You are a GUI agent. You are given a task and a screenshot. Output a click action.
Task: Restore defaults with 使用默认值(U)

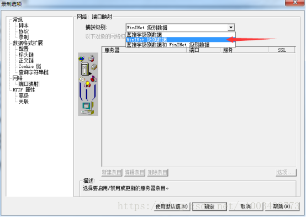(172, 207)
